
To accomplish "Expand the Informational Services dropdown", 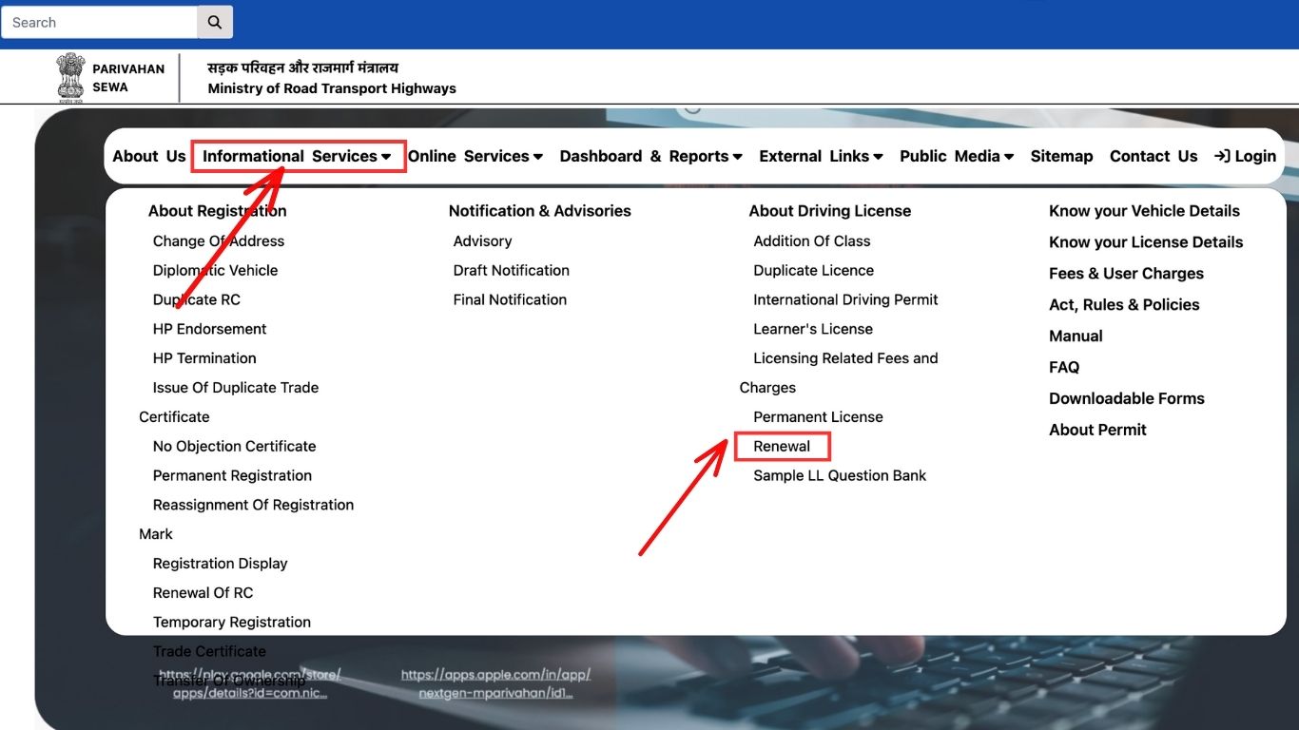I will [x=297, y=156].
